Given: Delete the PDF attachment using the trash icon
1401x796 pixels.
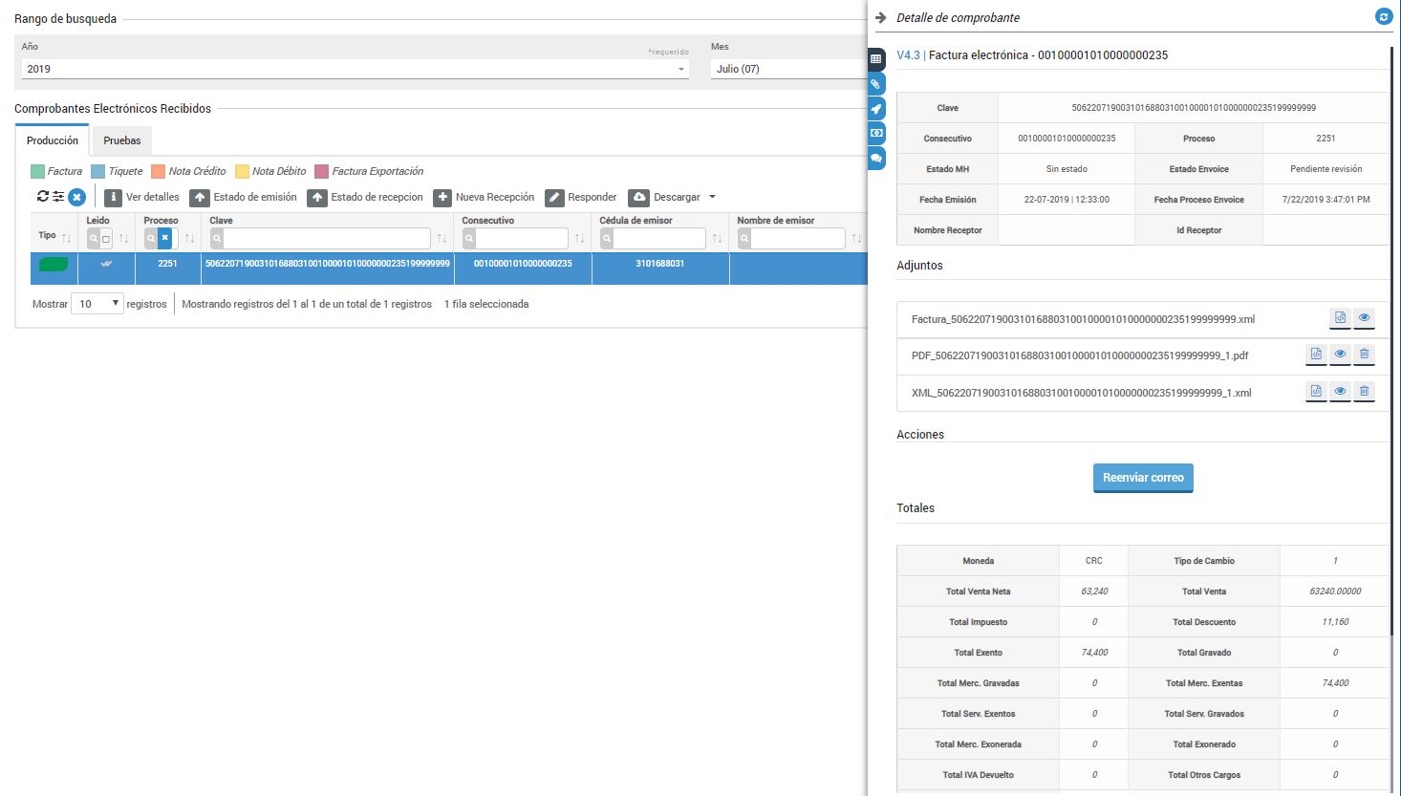Looking at the screenshot, I should pos(1365,355).
